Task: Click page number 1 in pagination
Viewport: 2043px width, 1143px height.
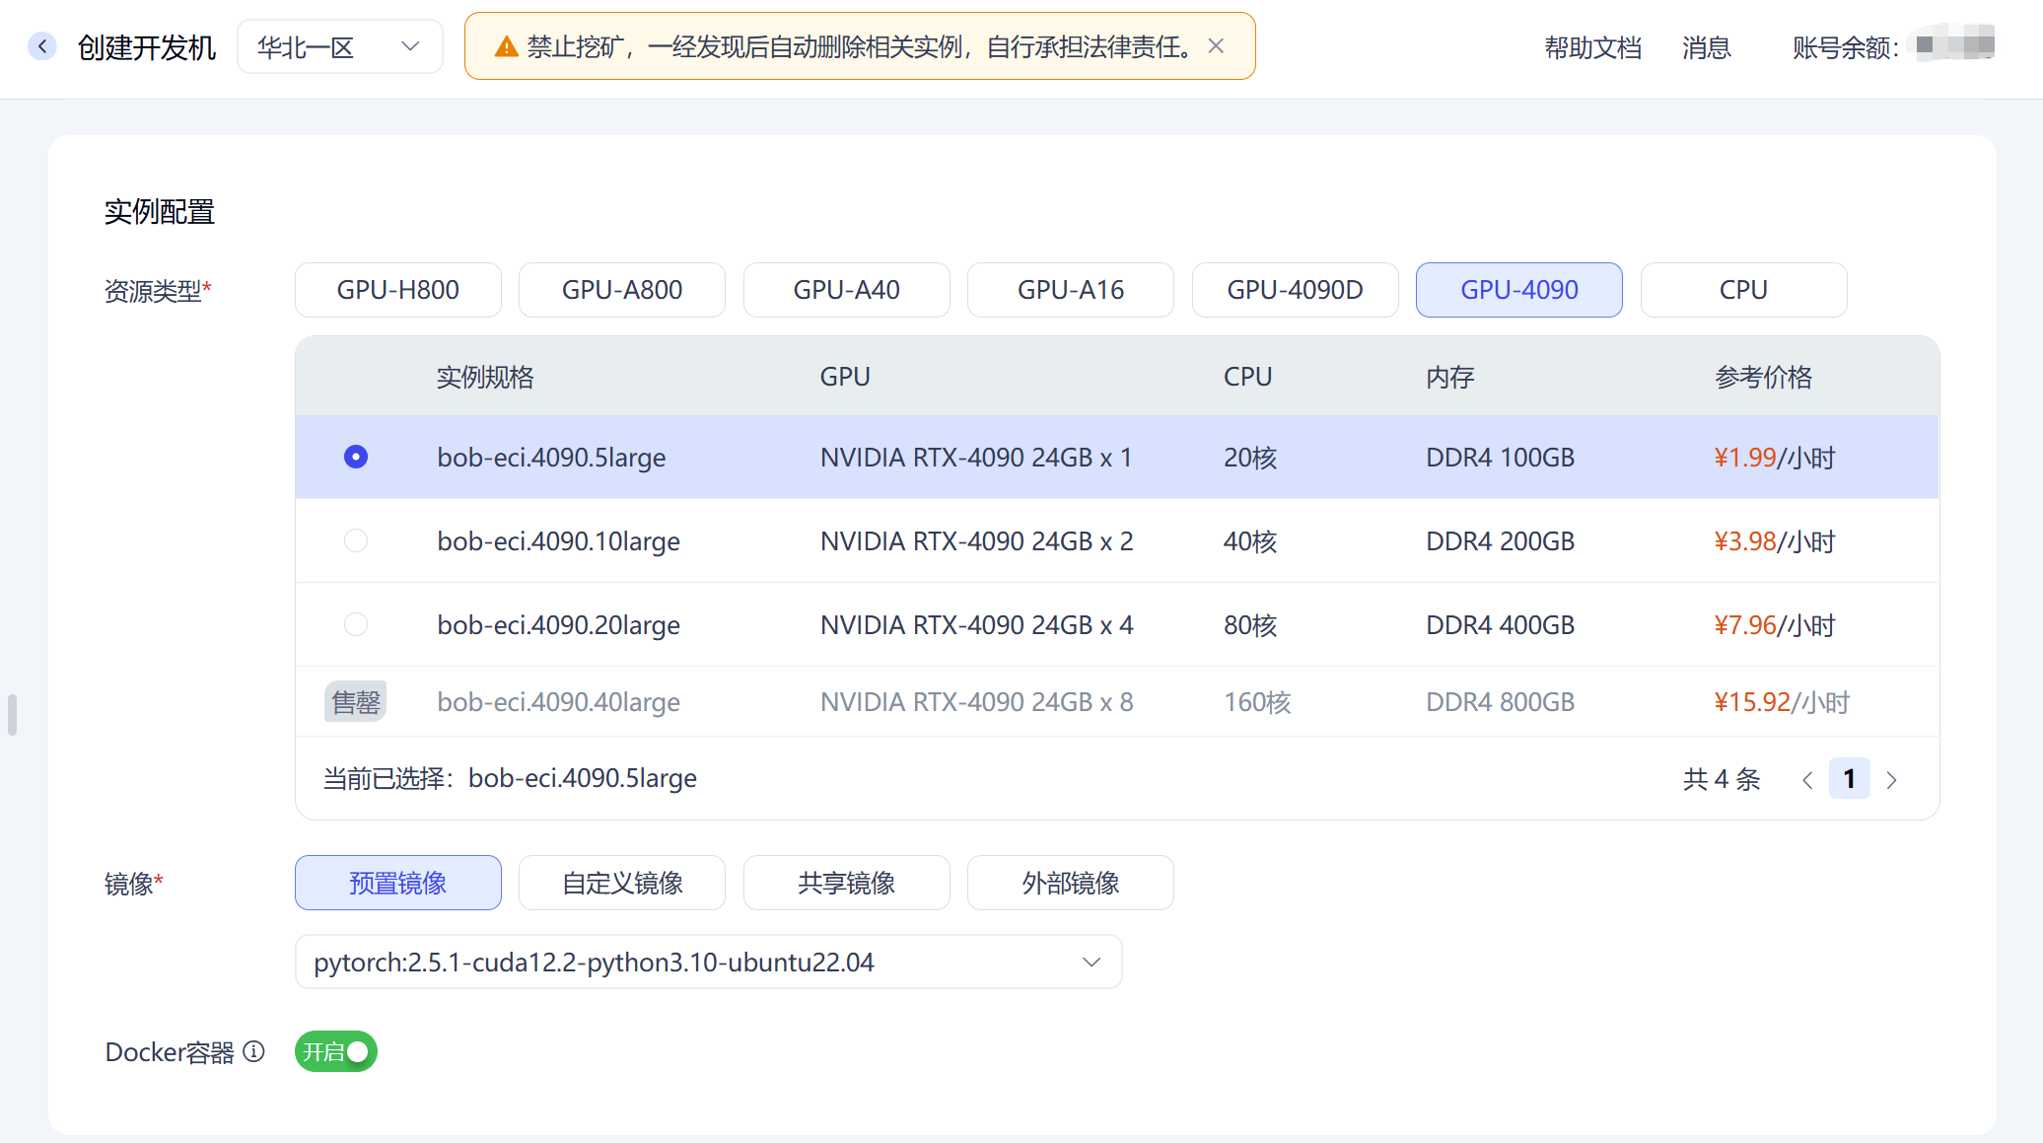Action: (x=1849, y=779)
